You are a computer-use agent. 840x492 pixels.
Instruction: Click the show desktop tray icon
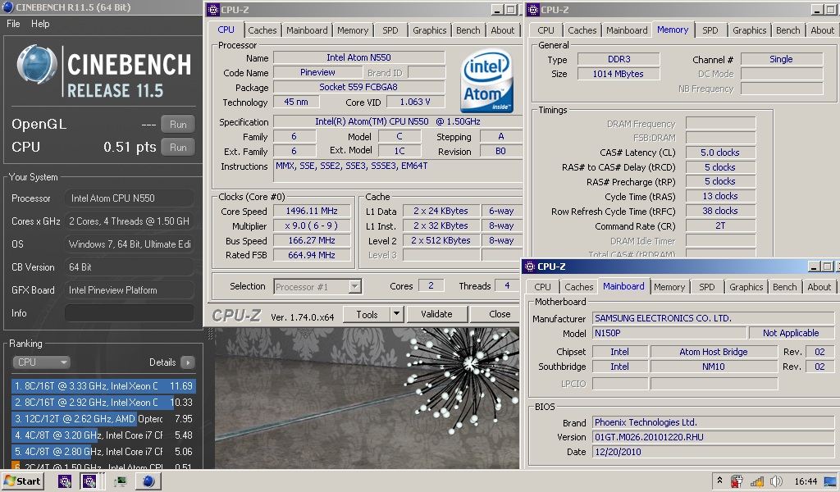(x=830, y=481)
